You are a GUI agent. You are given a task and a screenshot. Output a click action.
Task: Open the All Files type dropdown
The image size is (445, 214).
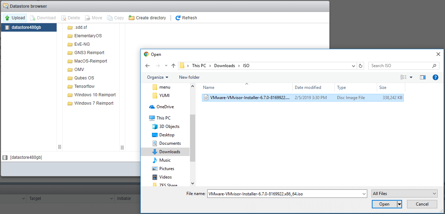[405, 194]
